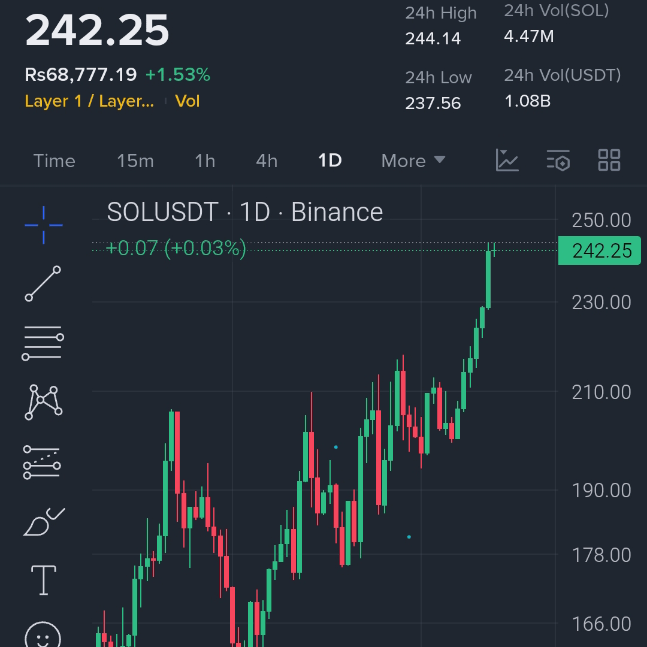Select the XABCD pattern tool
647x647 pixels.
click(x=43, y=403)
